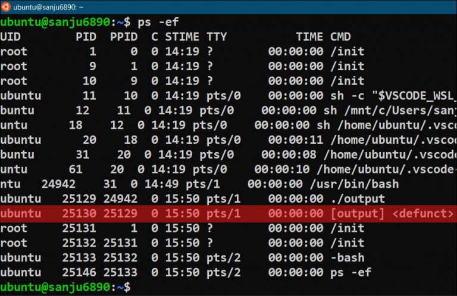Click the UID column header
457x296 pixels.
11,37
